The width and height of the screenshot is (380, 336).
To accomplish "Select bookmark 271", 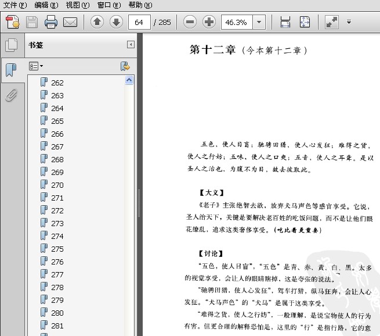I will (x=57, y=198).
